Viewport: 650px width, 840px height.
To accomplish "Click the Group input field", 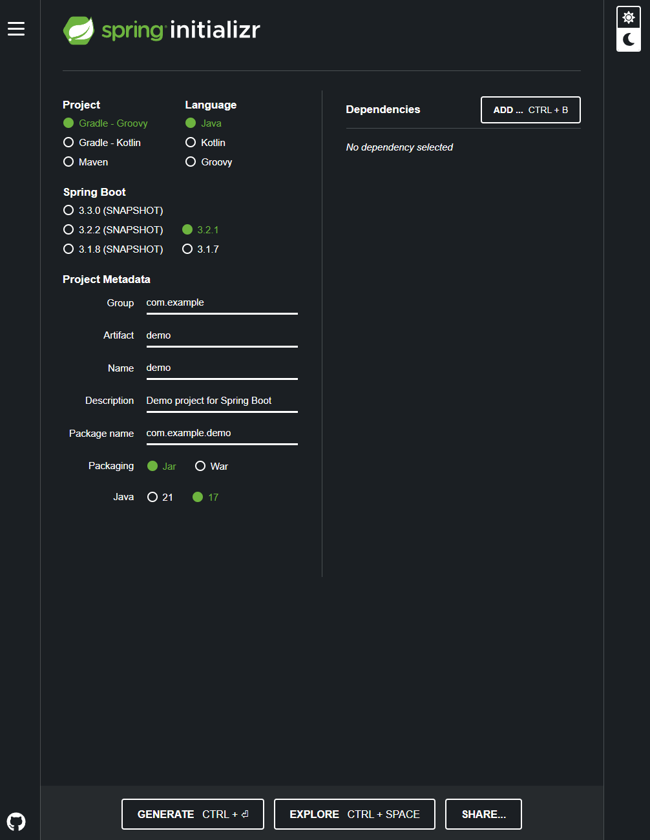I will coord(222,302).
